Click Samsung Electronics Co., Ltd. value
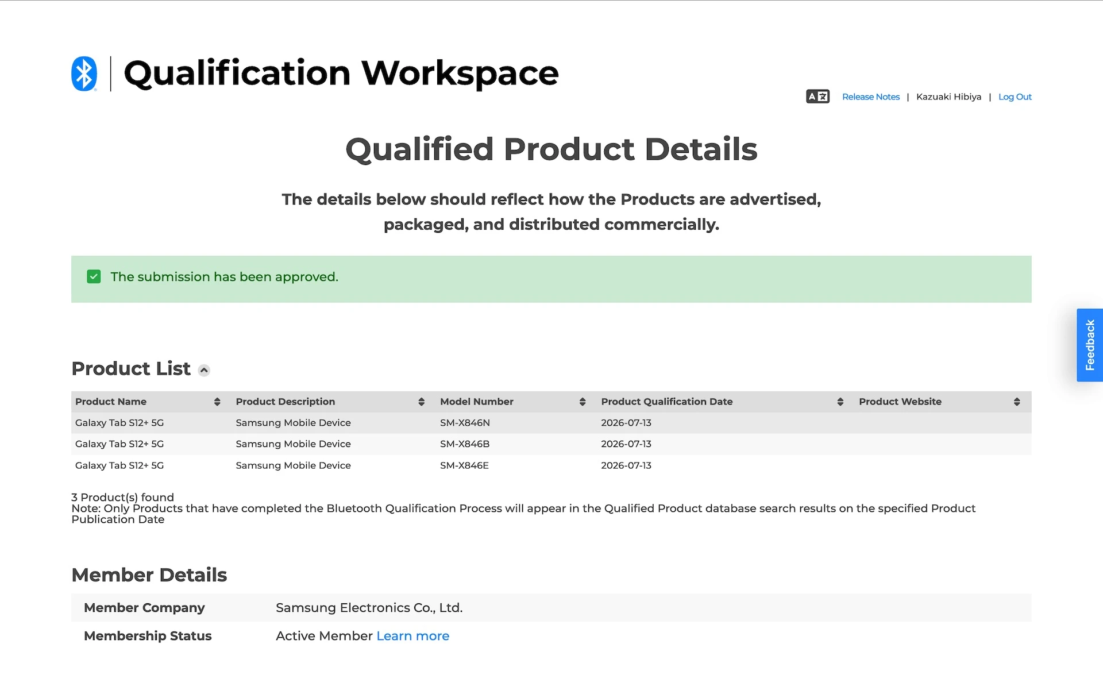The height and width of the screenshot is (690, 1103). [x=369, y=608]
